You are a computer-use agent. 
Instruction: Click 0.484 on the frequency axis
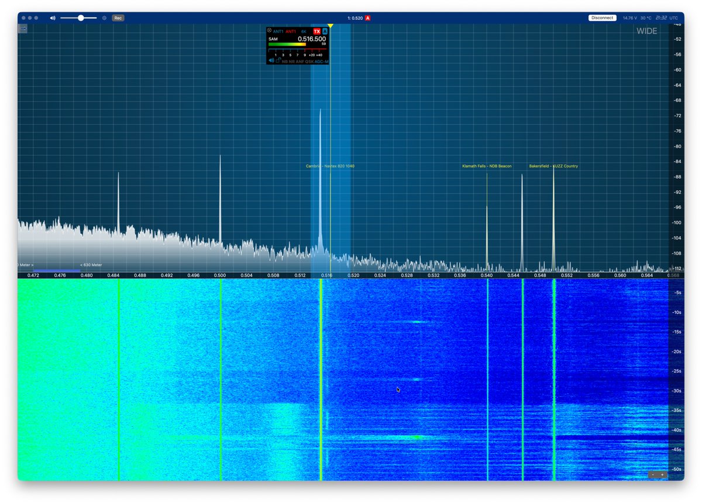pyautogui.click(x=113, y=275)
